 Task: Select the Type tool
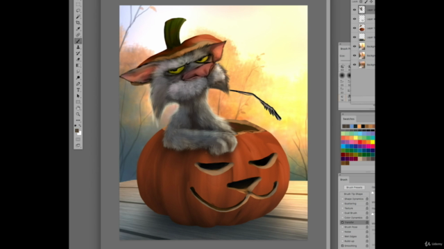point(78,90)
